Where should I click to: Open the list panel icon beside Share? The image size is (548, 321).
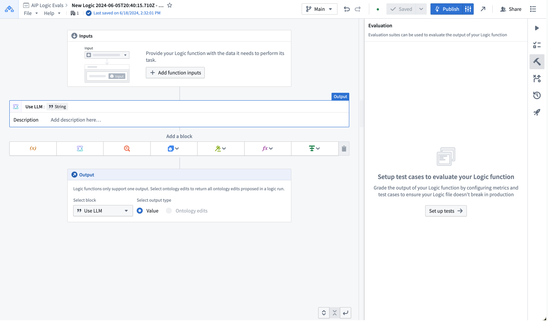533,9
